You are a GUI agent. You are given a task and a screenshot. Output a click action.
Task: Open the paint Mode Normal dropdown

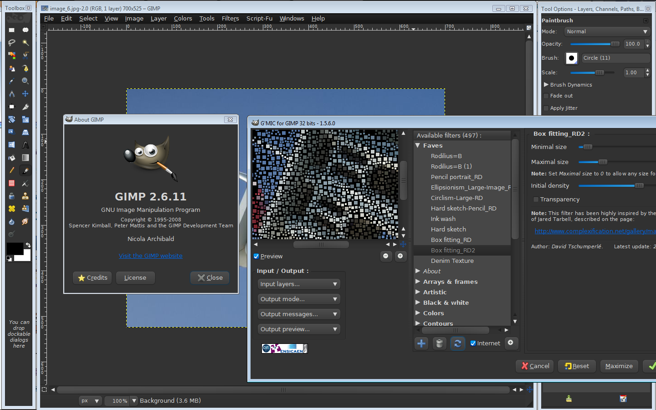pyautogui.click(x=607, y=31)
